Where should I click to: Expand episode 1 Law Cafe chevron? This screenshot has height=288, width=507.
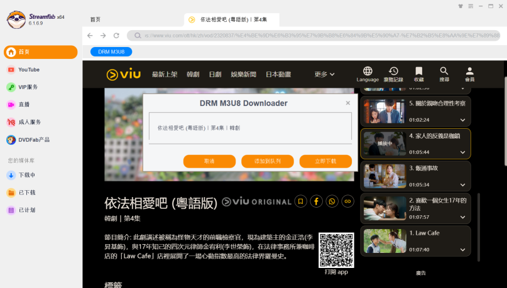click(x=462, y=250)
